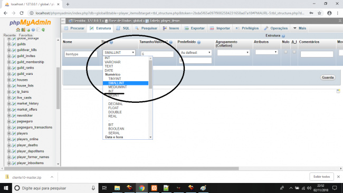Select MEDIUMINT in type list
343x193 pixels.
click(118, 87)
